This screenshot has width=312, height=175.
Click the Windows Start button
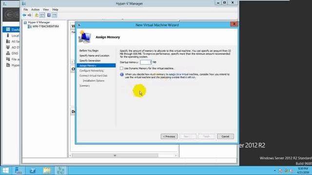5,171
